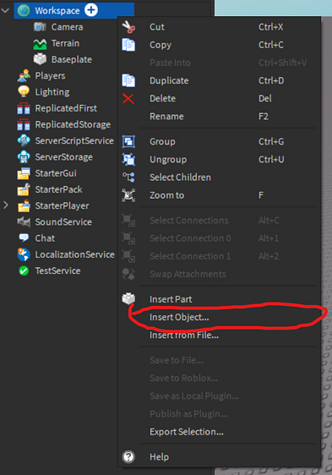Choose Export Selection... menu entry

219,432
